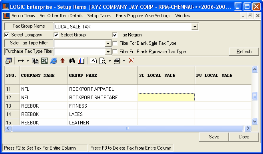
Task: Export grid to Excel icon
Action: pyautogui.click(x=44, y=61)
